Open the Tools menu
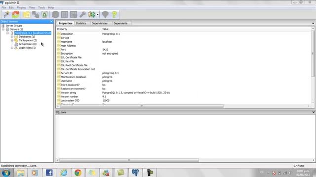This screenshot has width=316, height=177. (41, 7)
